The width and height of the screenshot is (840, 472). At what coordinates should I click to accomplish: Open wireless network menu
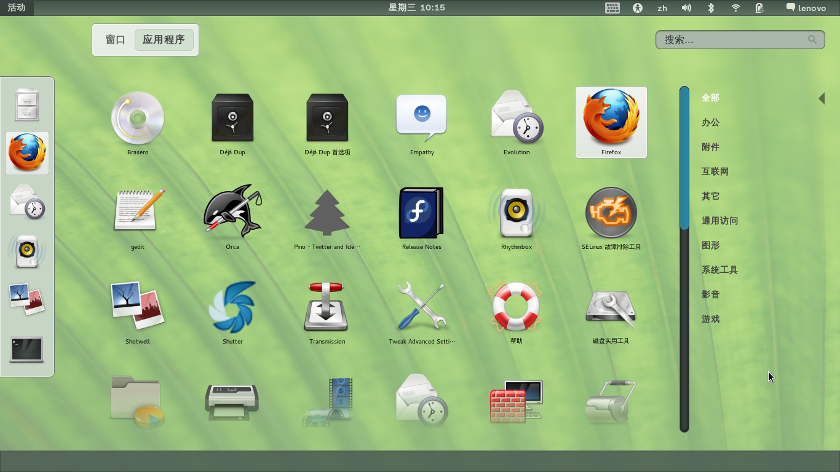pyautogui.click(x=735, y=8)
